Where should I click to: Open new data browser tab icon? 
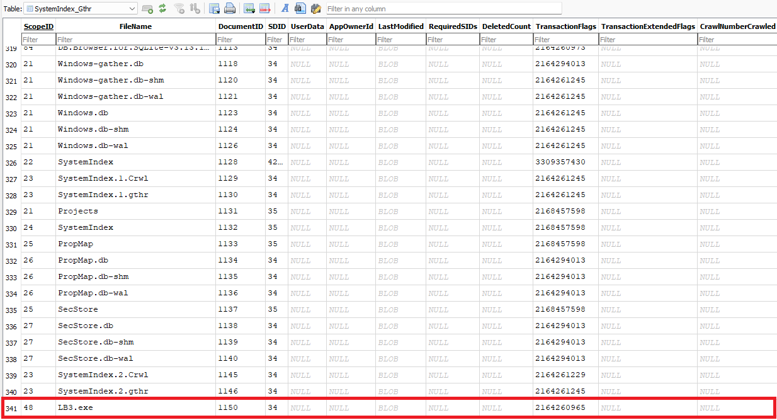click(147, 9)
